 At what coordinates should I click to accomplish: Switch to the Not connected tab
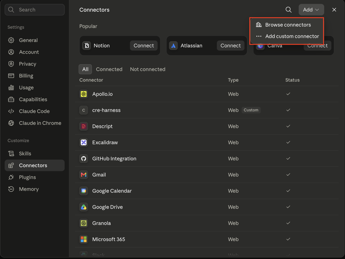tap(148, 69)
